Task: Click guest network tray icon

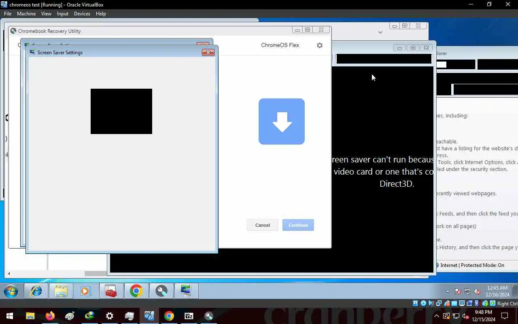Action: [x=467, y=291]
